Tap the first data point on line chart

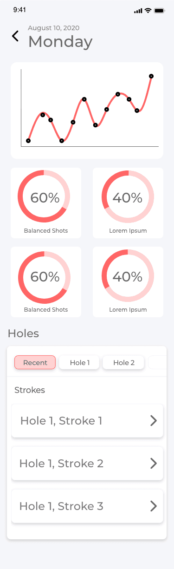click(x=28, y=141)
